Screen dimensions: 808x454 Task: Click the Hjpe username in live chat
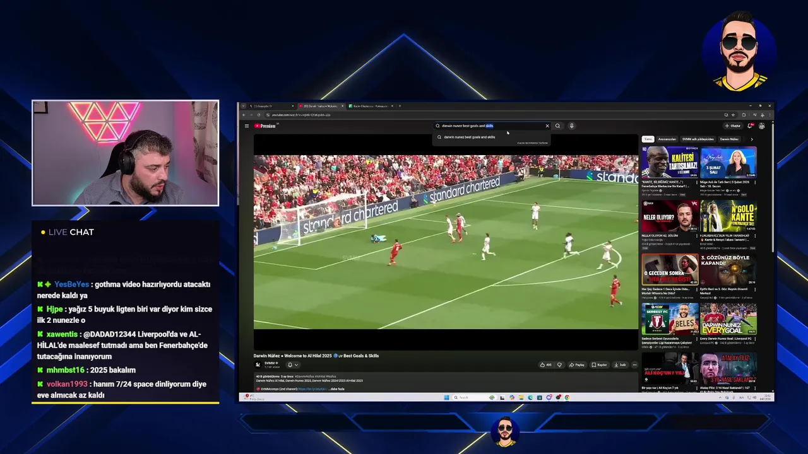click(x=55, y=310)
